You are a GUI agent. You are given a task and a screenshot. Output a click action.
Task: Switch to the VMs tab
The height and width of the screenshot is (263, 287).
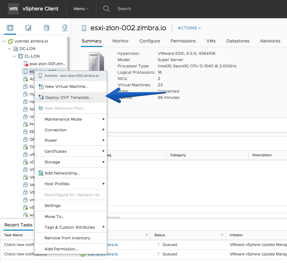point(211,41)
